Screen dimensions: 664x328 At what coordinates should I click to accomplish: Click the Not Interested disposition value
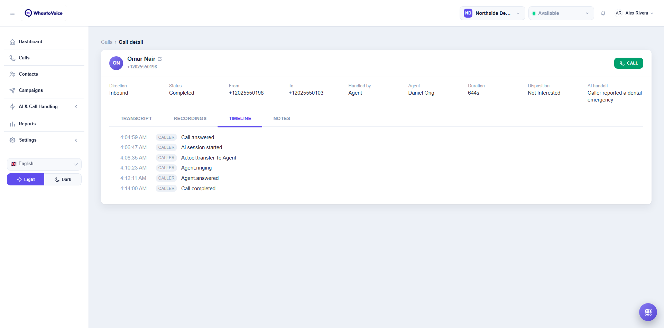tap(544, 93)
